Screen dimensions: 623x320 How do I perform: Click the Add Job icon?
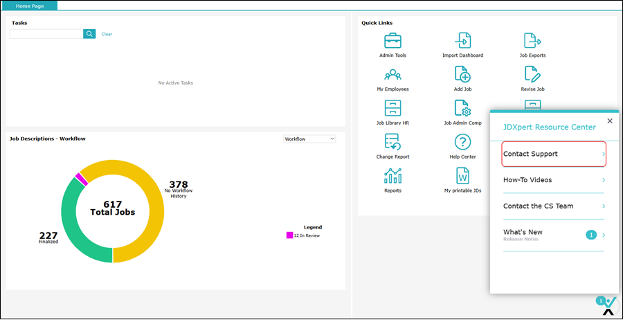(462, 75)
